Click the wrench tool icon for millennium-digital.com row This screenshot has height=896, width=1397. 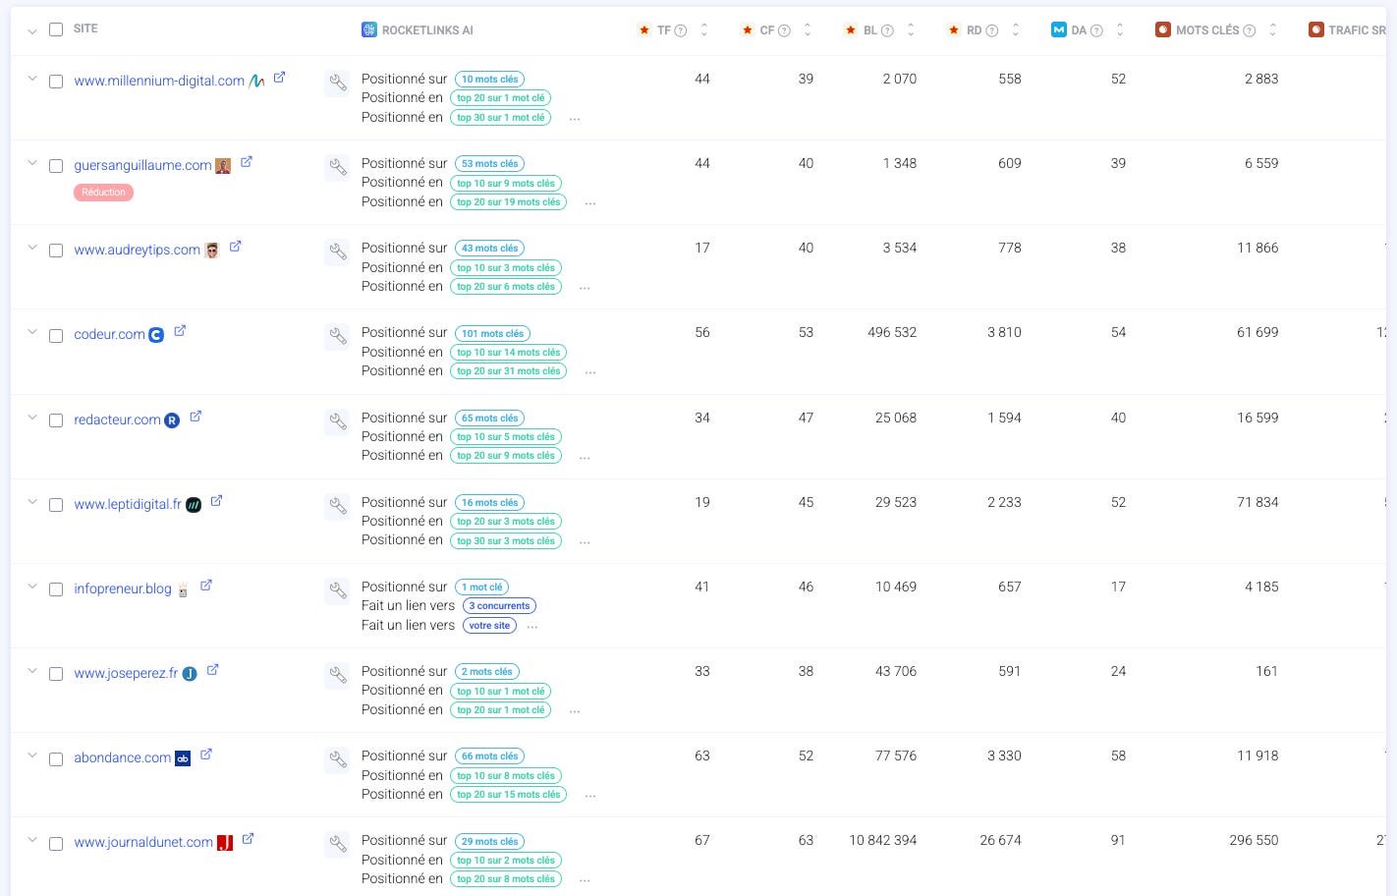337,83
